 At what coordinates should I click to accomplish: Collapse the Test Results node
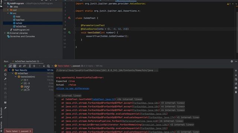[10, 70]
